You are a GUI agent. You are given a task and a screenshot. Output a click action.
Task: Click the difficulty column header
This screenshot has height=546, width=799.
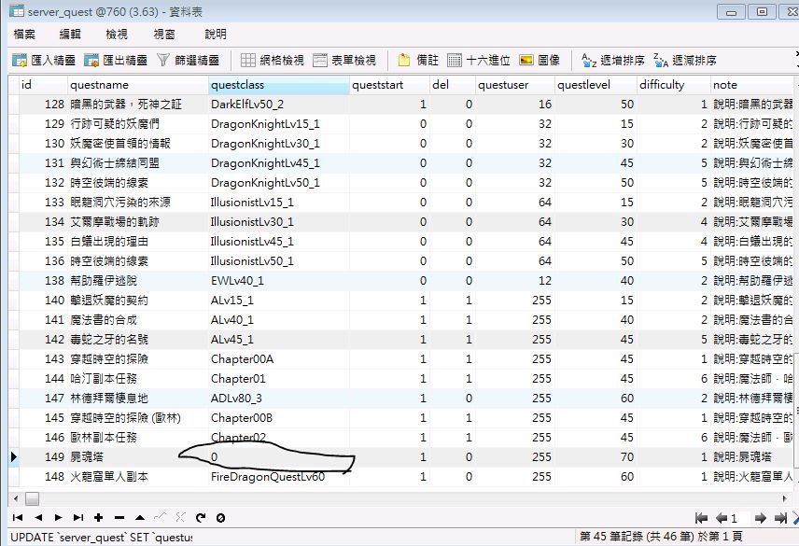(673, 85)
